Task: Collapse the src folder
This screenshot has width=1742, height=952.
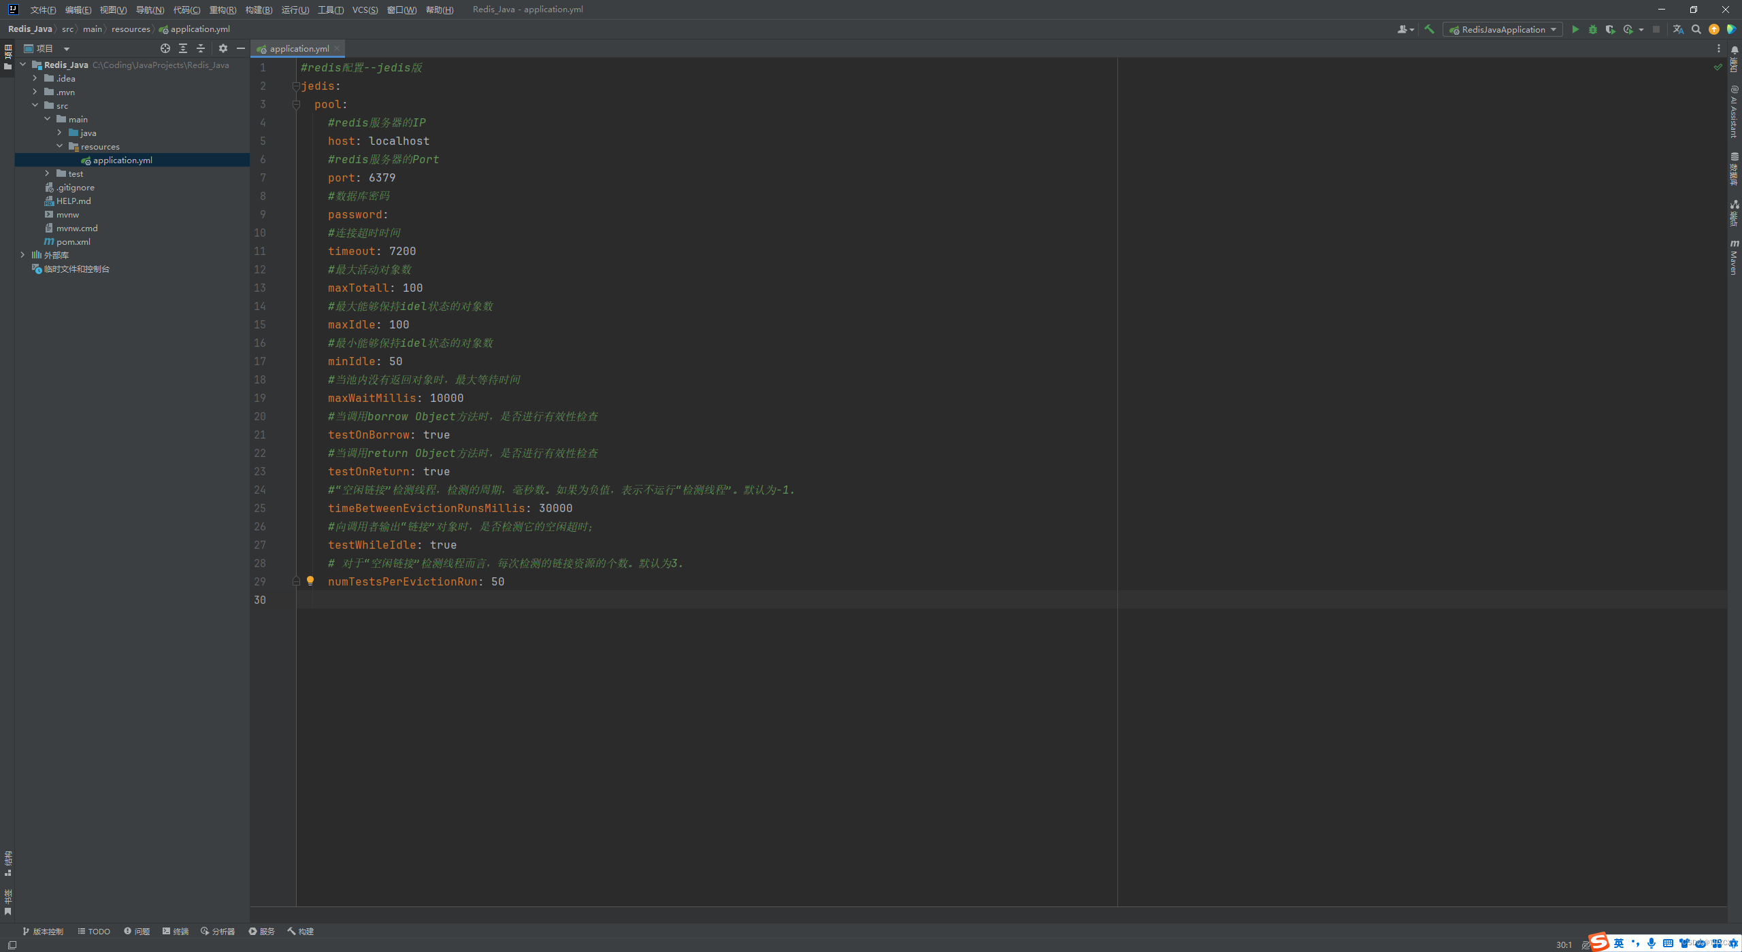Action: [x=35, y=105]
